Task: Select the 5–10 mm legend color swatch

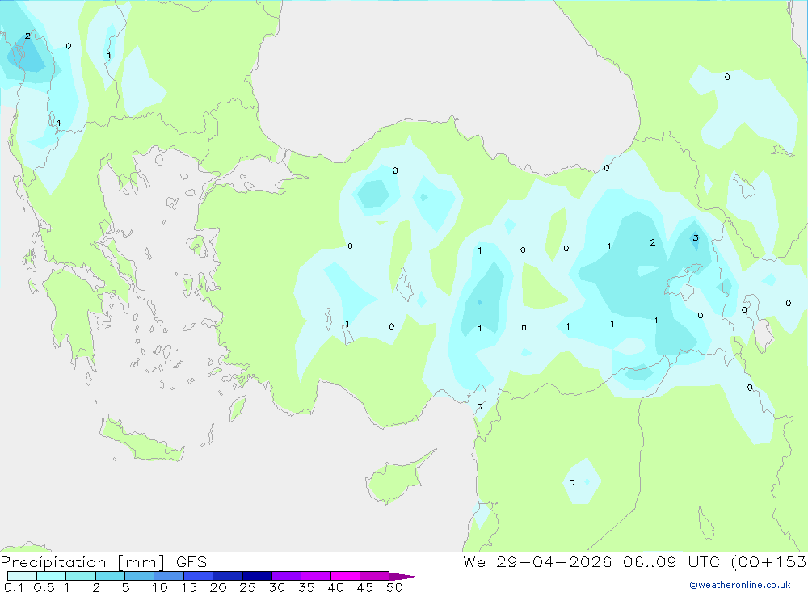Action: [140, 576]
